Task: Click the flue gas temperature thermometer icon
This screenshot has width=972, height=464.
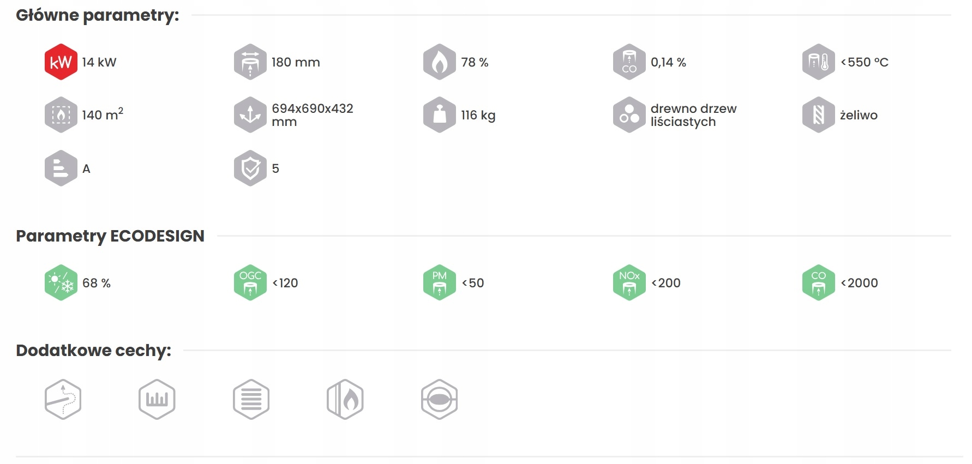Action: [818, 62]
